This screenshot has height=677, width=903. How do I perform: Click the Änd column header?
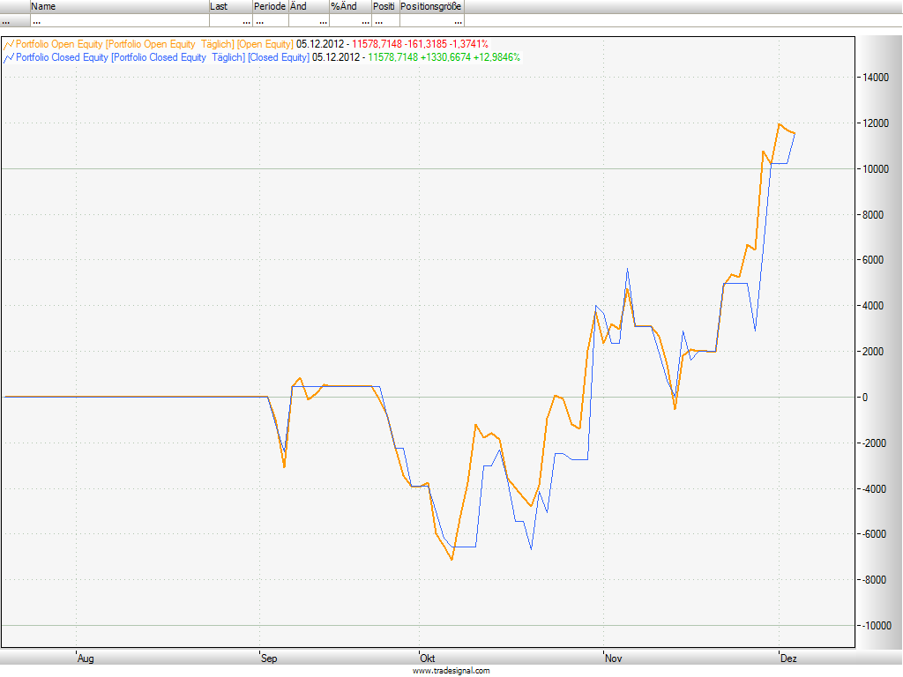point(309,6)
